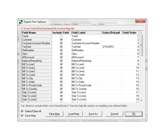Click the Bill To Country field label
Viewport: 168px width, 140px height.
pos(86,89)
